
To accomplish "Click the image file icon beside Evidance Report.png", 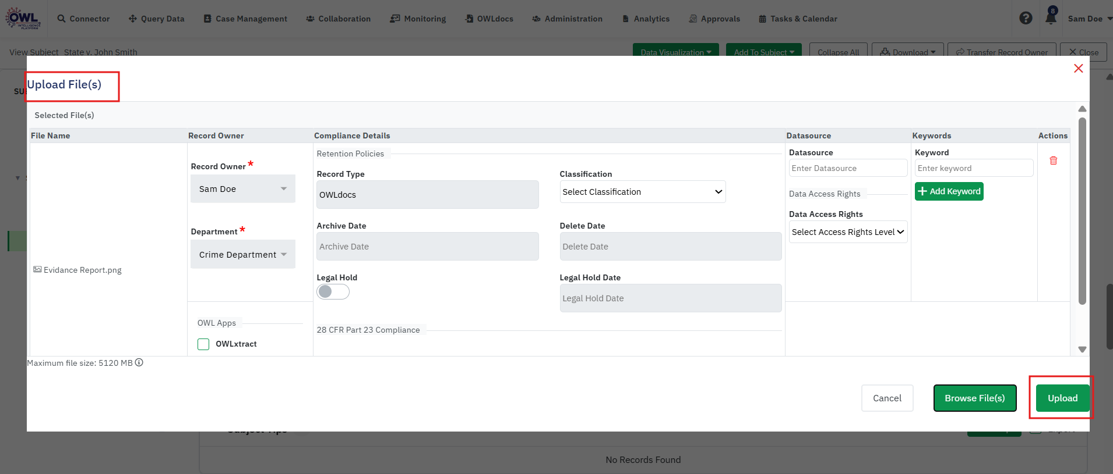I will click(37, 269).
